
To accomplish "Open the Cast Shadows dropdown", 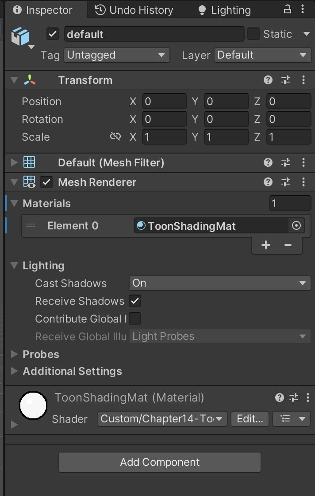I will 220,283.
